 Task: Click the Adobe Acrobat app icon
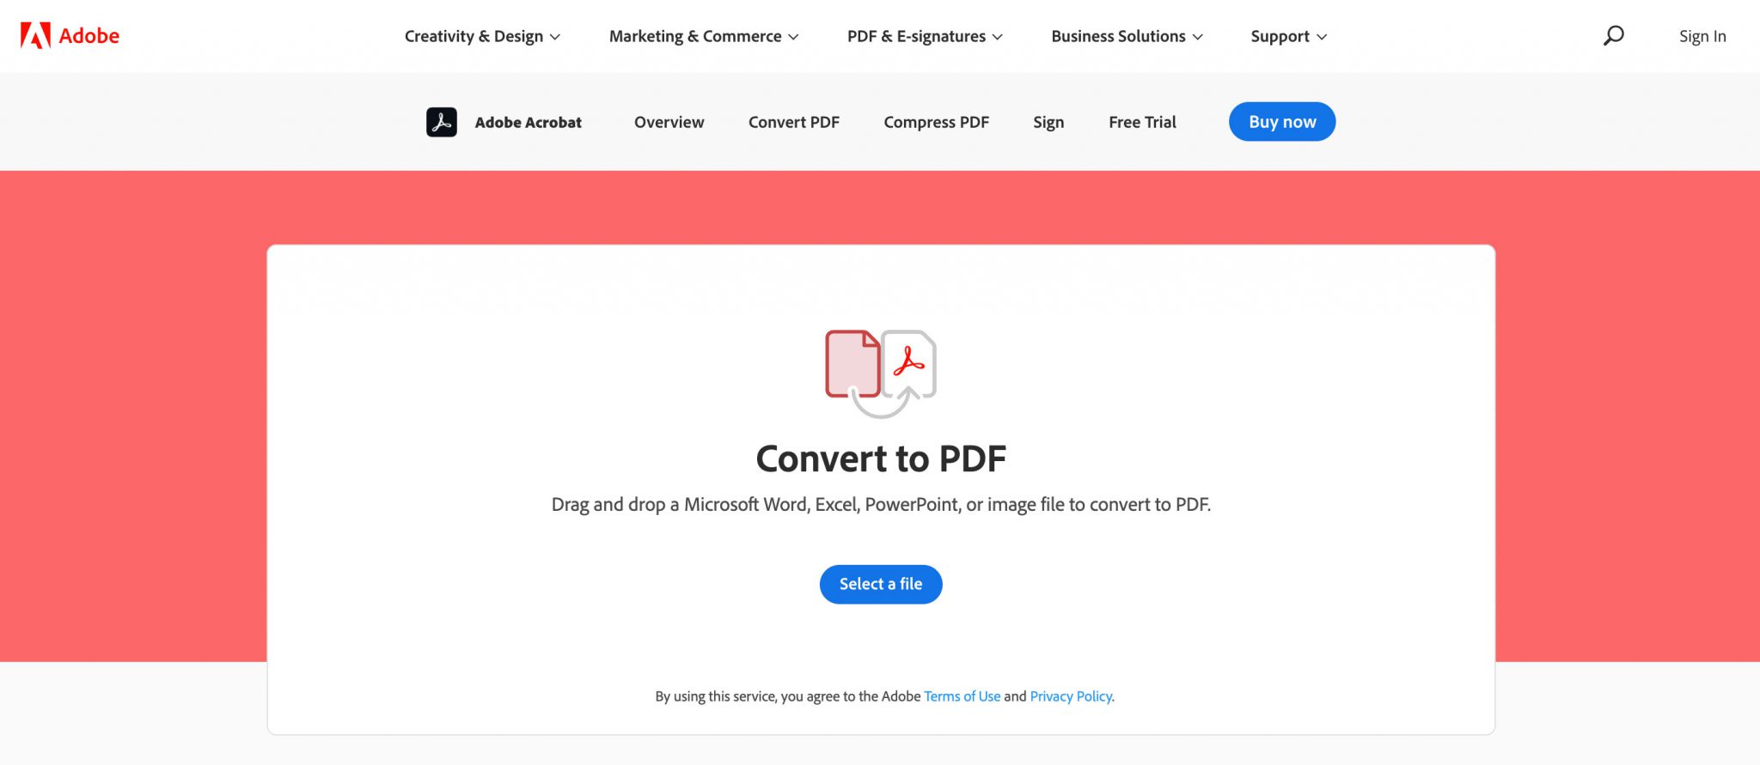tap(442, 122)
